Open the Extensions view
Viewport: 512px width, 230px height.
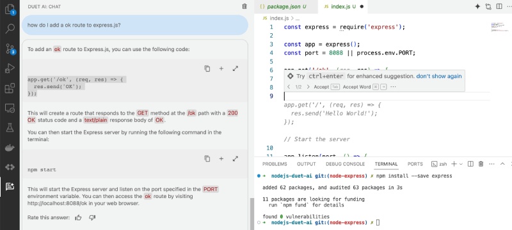[x=10, y=88]
